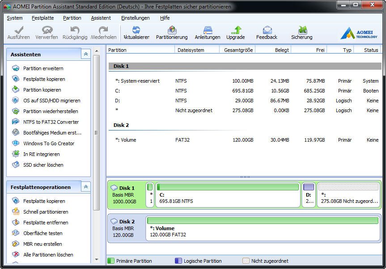386x269 pixels.
Task: Collapse the Assistenten panel chevron
Action: 86,54
